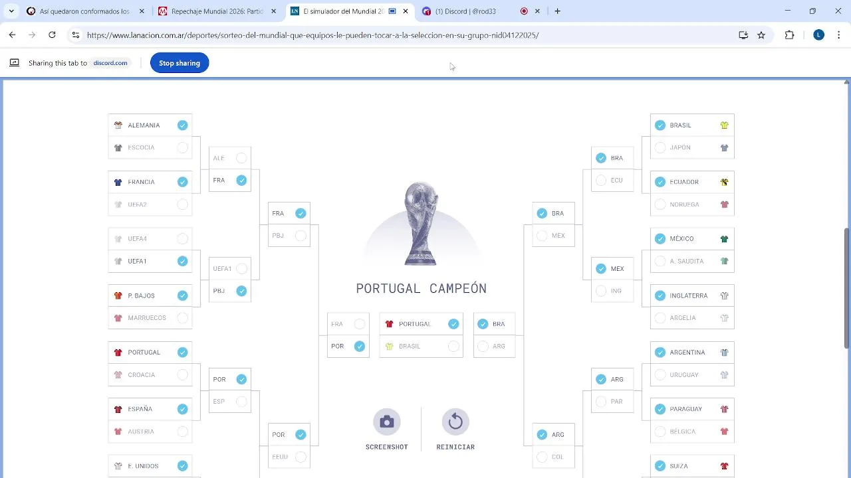Open the discord.com sharing link
851x478 pixels.
(110, 63)
